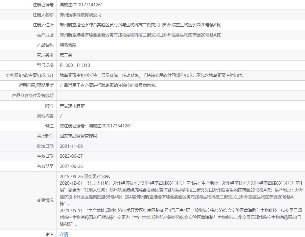Click change entry dated 2021-05-11
The image size is (305, 237).
[181, 217]
